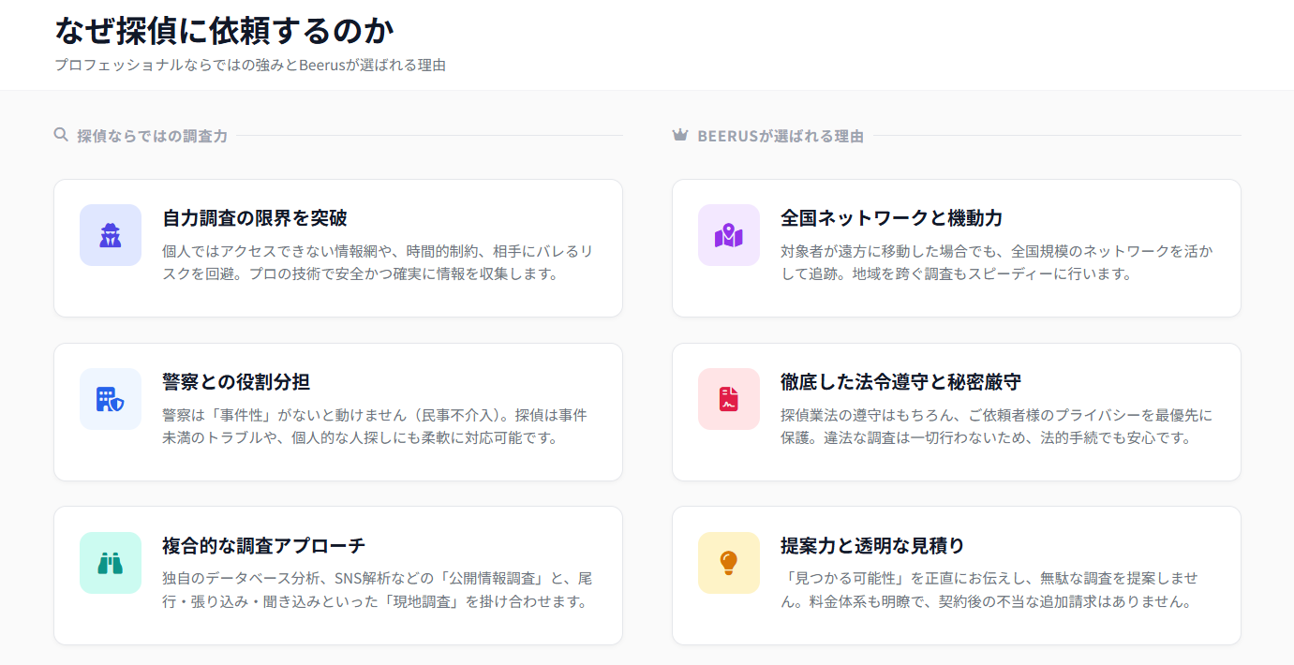The image size is (1294, 665).
Task: Click the 提案力と透明な見積り title
Action: (872, 545)
